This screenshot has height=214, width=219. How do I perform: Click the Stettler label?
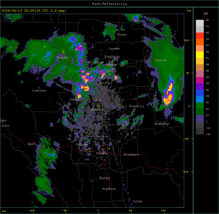point(161,60)
